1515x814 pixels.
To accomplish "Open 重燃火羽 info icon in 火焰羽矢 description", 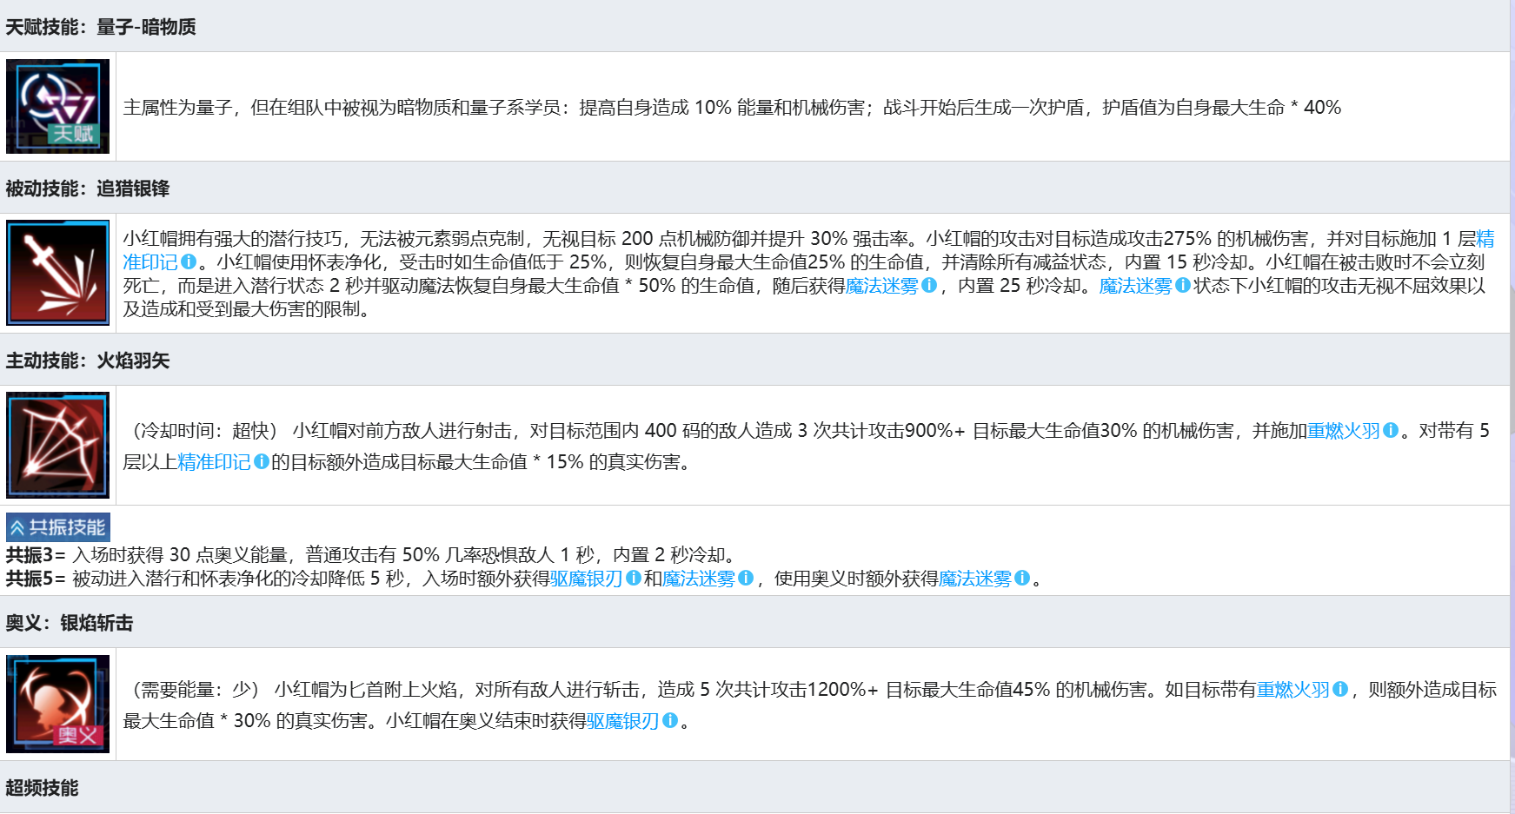I will [1391, 430].
